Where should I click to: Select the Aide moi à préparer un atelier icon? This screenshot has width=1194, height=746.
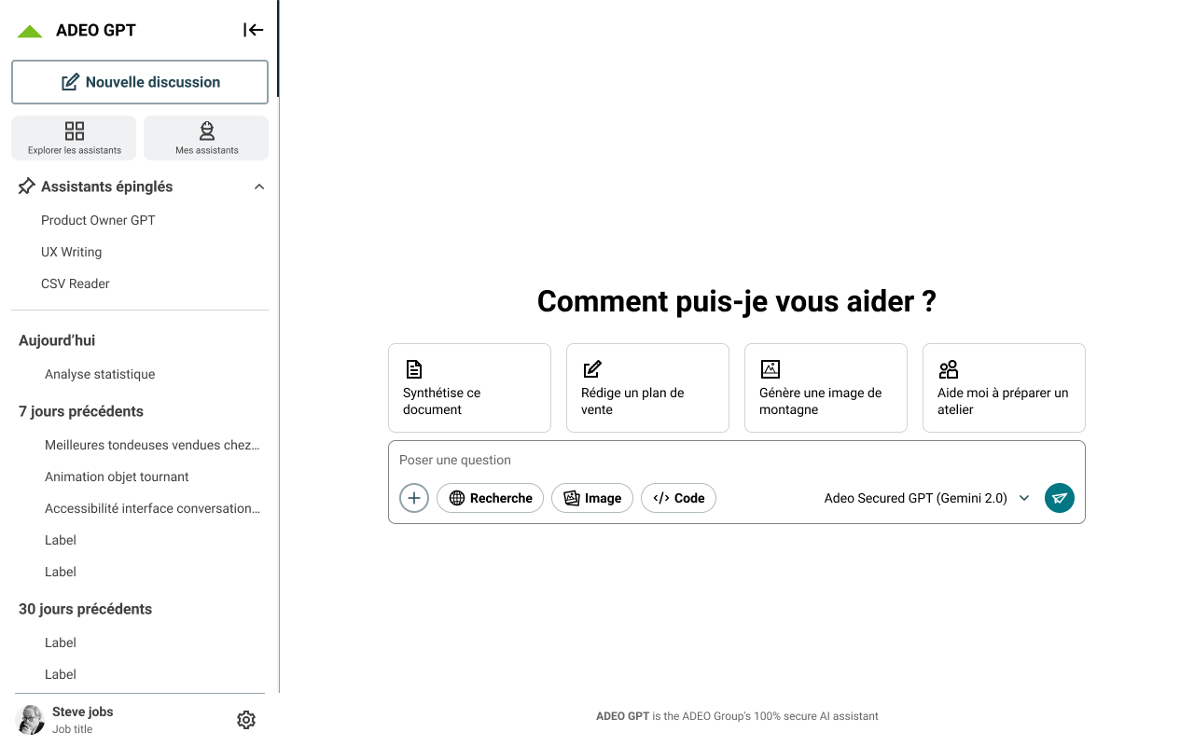(948, 368)
